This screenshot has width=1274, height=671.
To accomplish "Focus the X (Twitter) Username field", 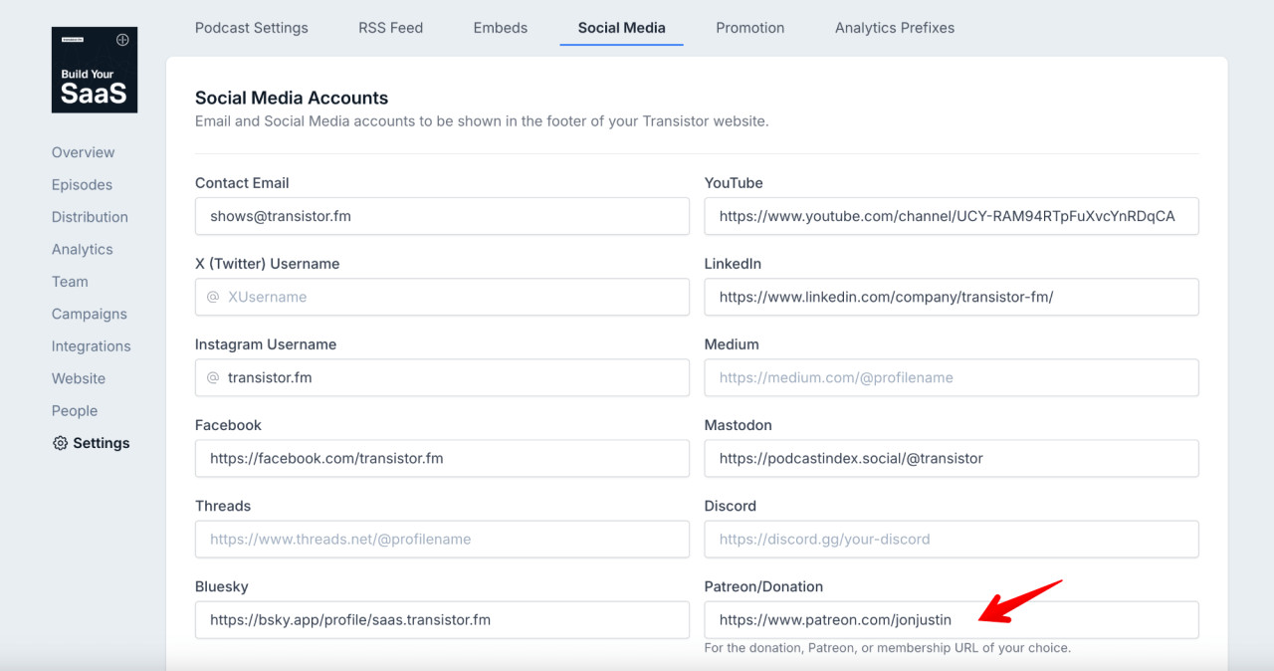I will click(x=442, y=297).
